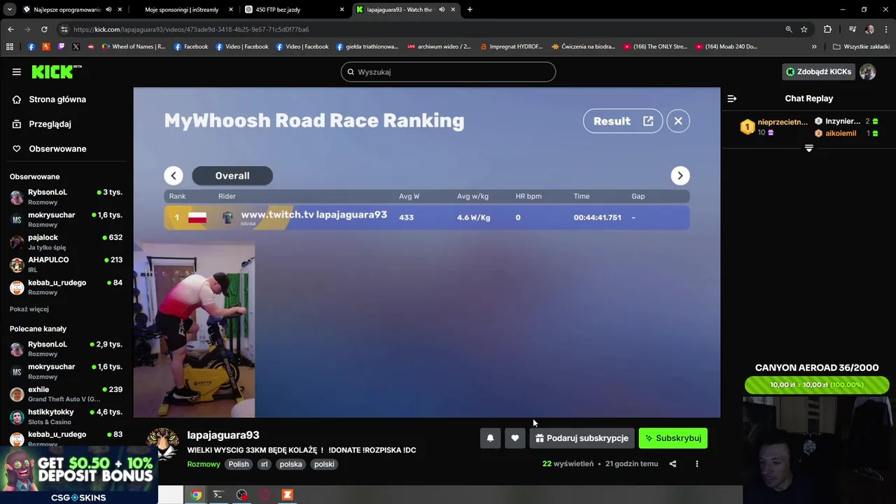Open the followed RybsonLoL channel with 3 tys. viewers

coord(66,197)
